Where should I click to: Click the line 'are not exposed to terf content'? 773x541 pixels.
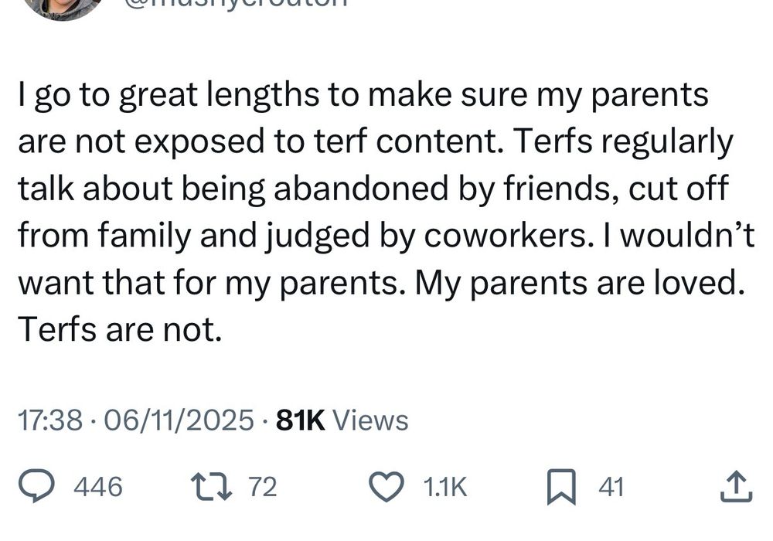[376, 142]
